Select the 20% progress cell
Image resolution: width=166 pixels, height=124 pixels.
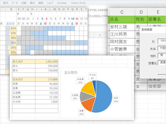[11, 48]
